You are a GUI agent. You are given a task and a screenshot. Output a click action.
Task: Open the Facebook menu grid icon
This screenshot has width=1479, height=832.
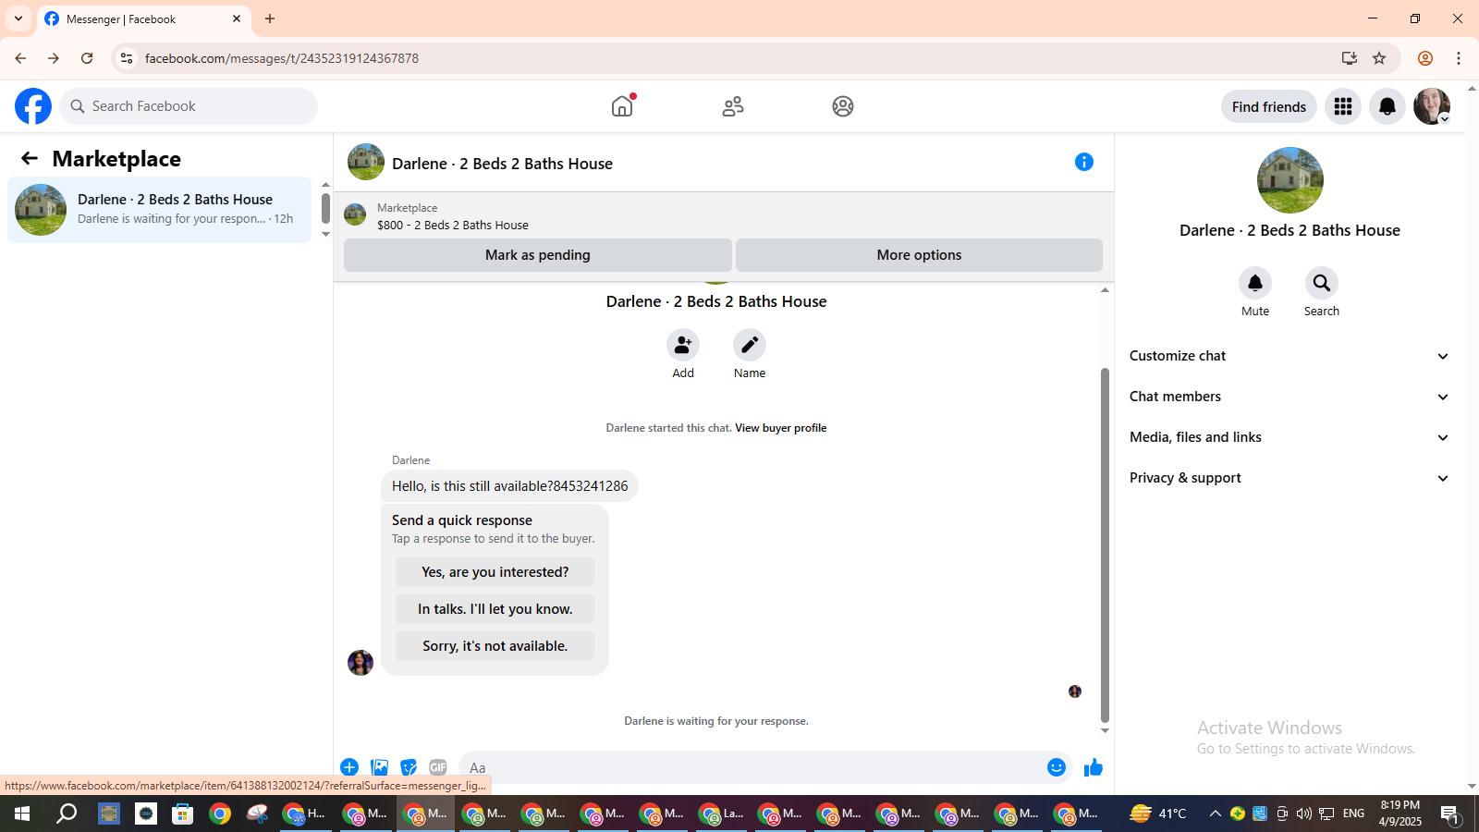pos(1343,106)
